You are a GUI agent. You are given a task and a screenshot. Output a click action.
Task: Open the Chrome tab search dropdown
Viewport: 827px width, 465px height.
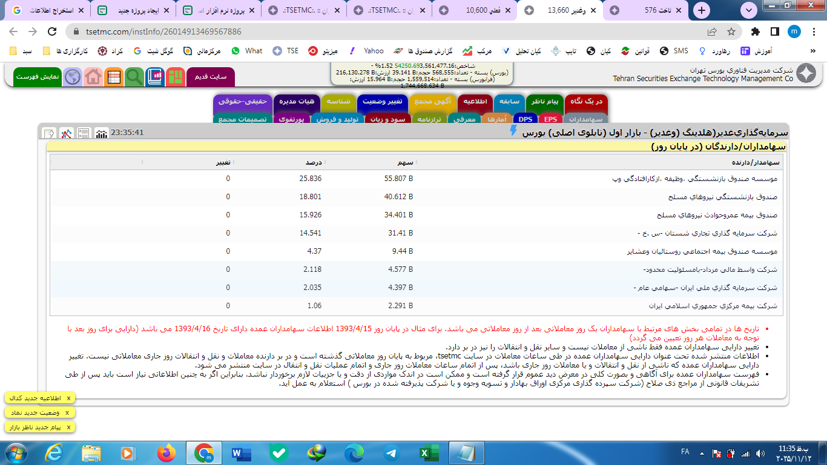[750, 10]
